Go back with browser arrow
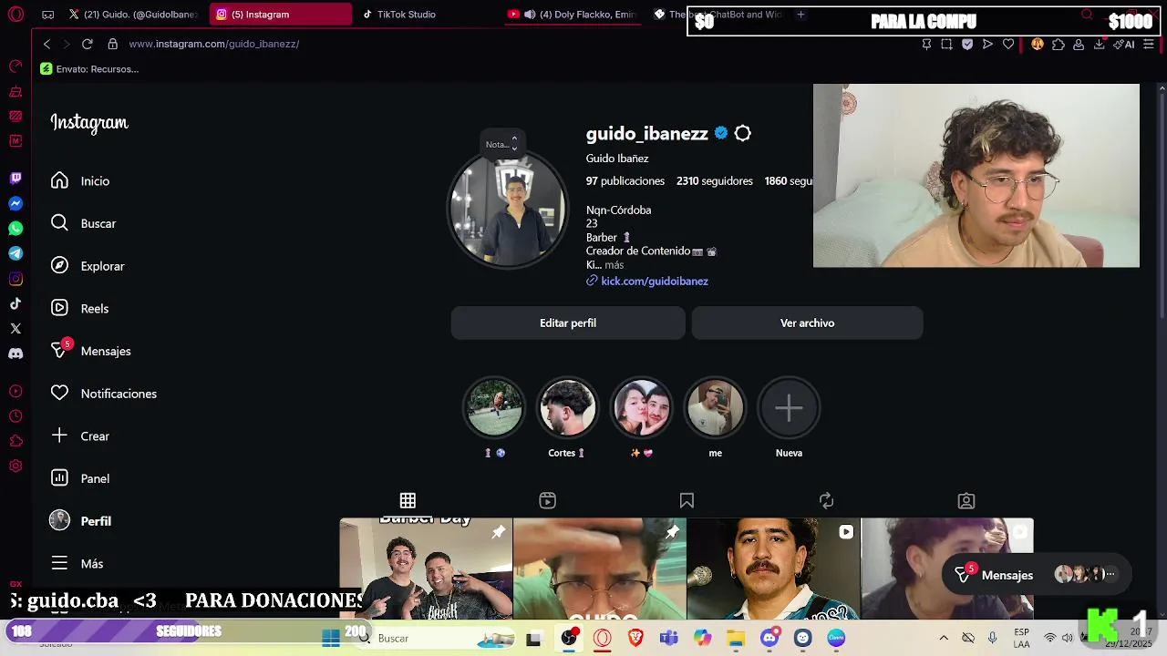Viewport: 1167px width, 656px height. click(46, 44)
